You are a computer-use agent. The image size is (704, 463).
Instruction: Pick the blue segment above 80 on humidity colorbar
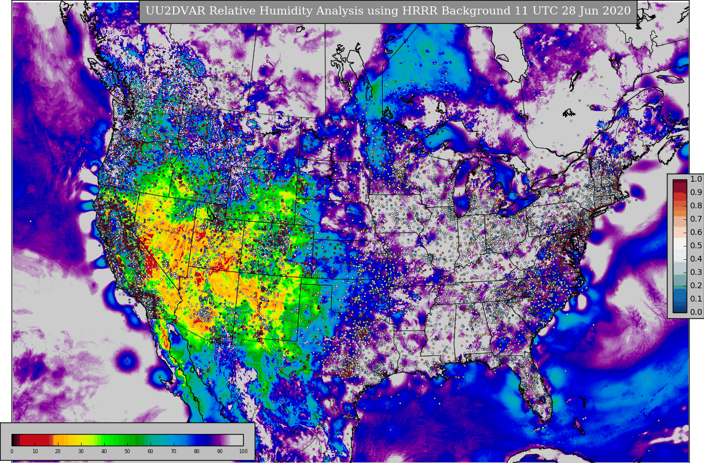pyautogui.click(x=197, y=440)
